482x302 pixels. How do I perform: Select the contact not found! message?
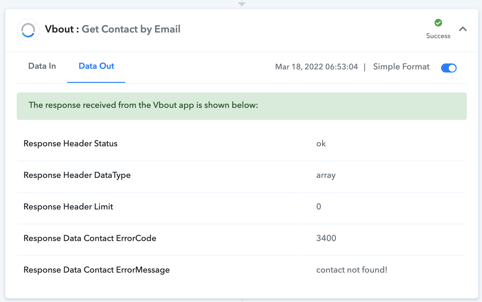(x=352, y=270)
